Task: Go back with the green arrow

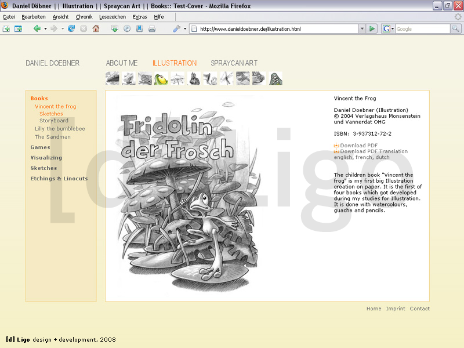Action: coord(37,28)
